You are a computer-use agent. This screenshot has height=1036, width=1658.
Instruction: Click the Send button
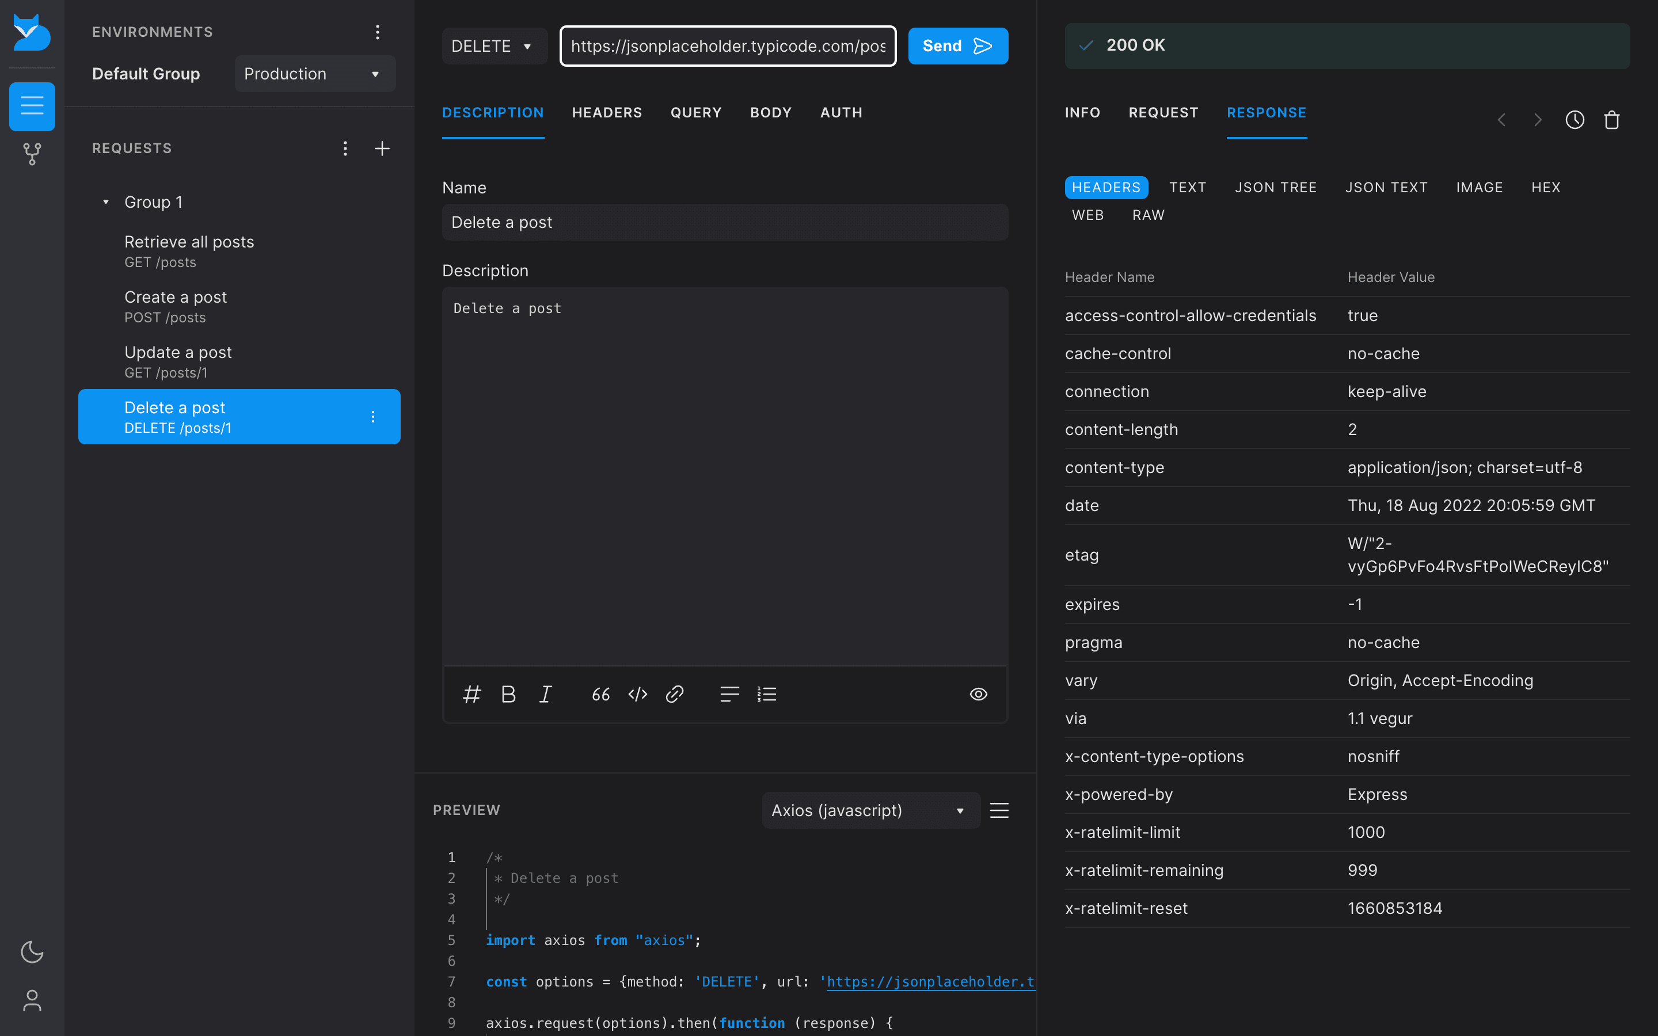coord(958,46)
